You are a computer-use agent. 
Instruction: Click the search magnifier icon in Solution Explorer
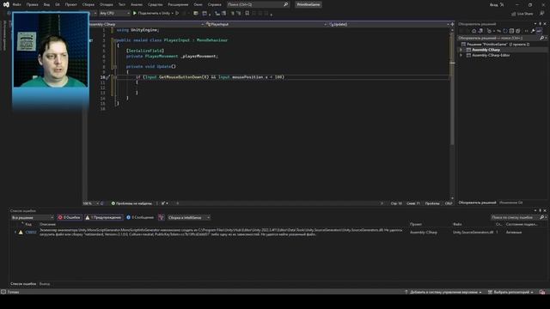click(541, 38)
